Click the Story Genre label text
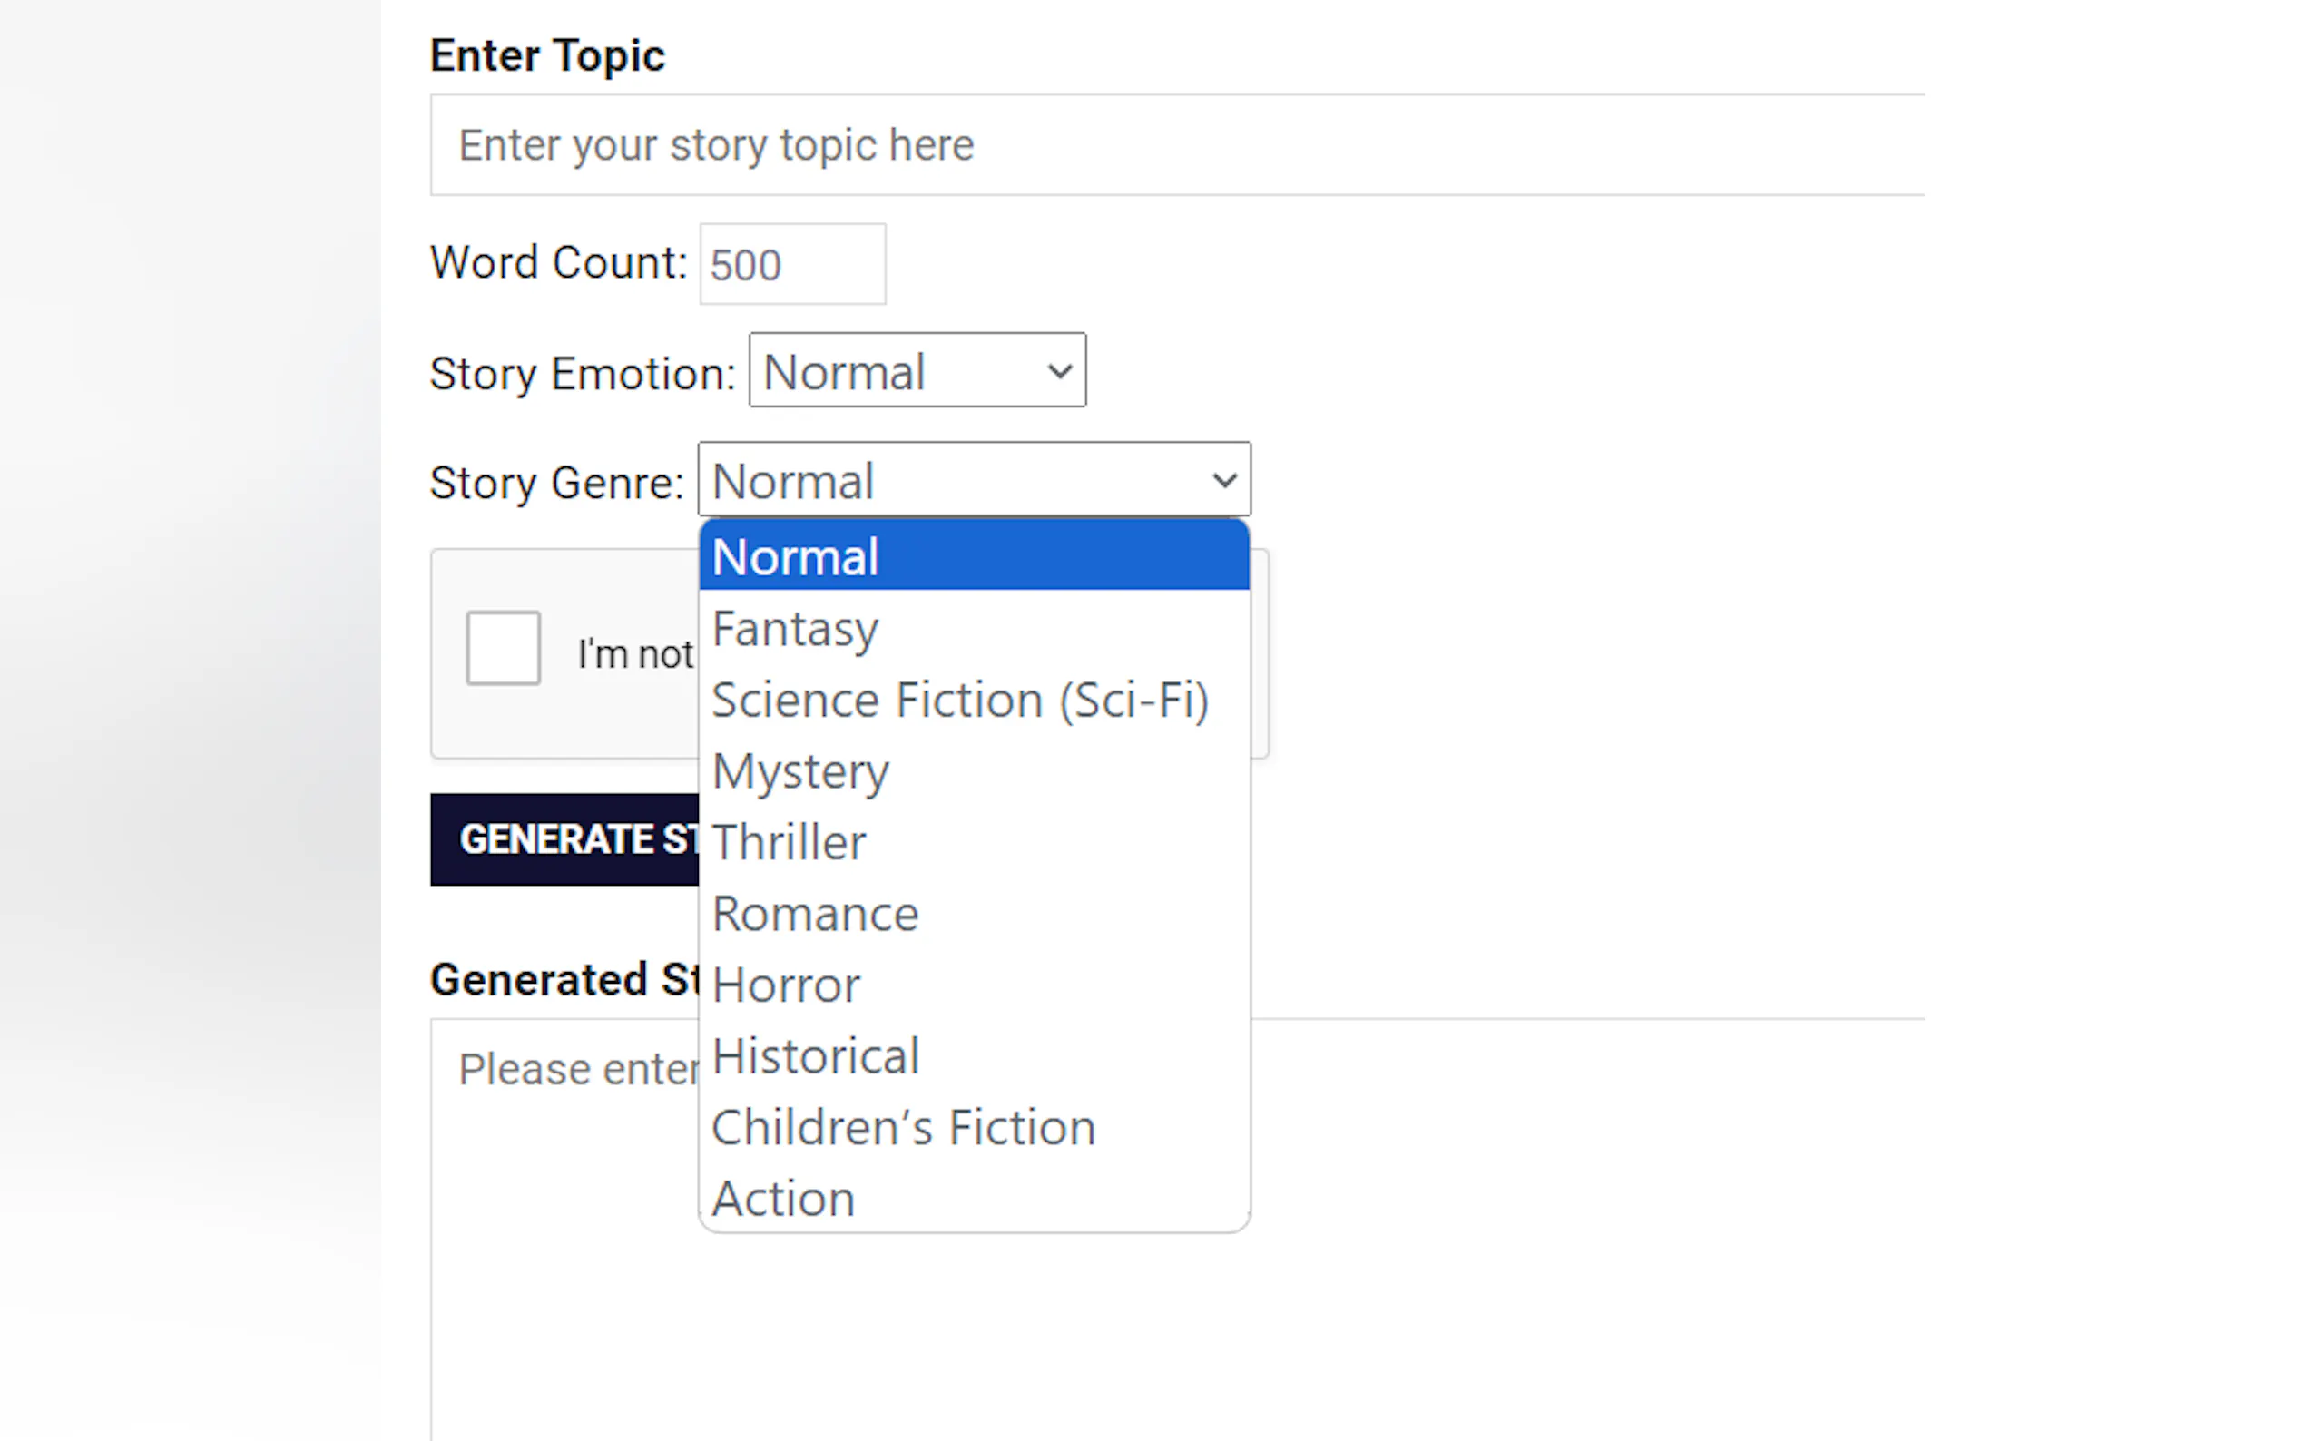 tap(556, 482)
